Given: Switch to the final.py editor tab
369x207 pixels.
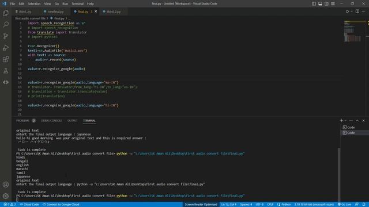Looking at the screenshot, I should [83, 11].
